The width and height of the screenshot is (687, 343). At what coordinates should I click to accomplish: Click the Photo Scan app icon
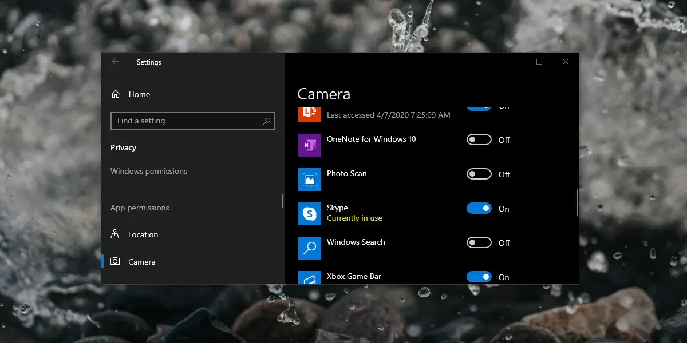[x=310, y=180]
